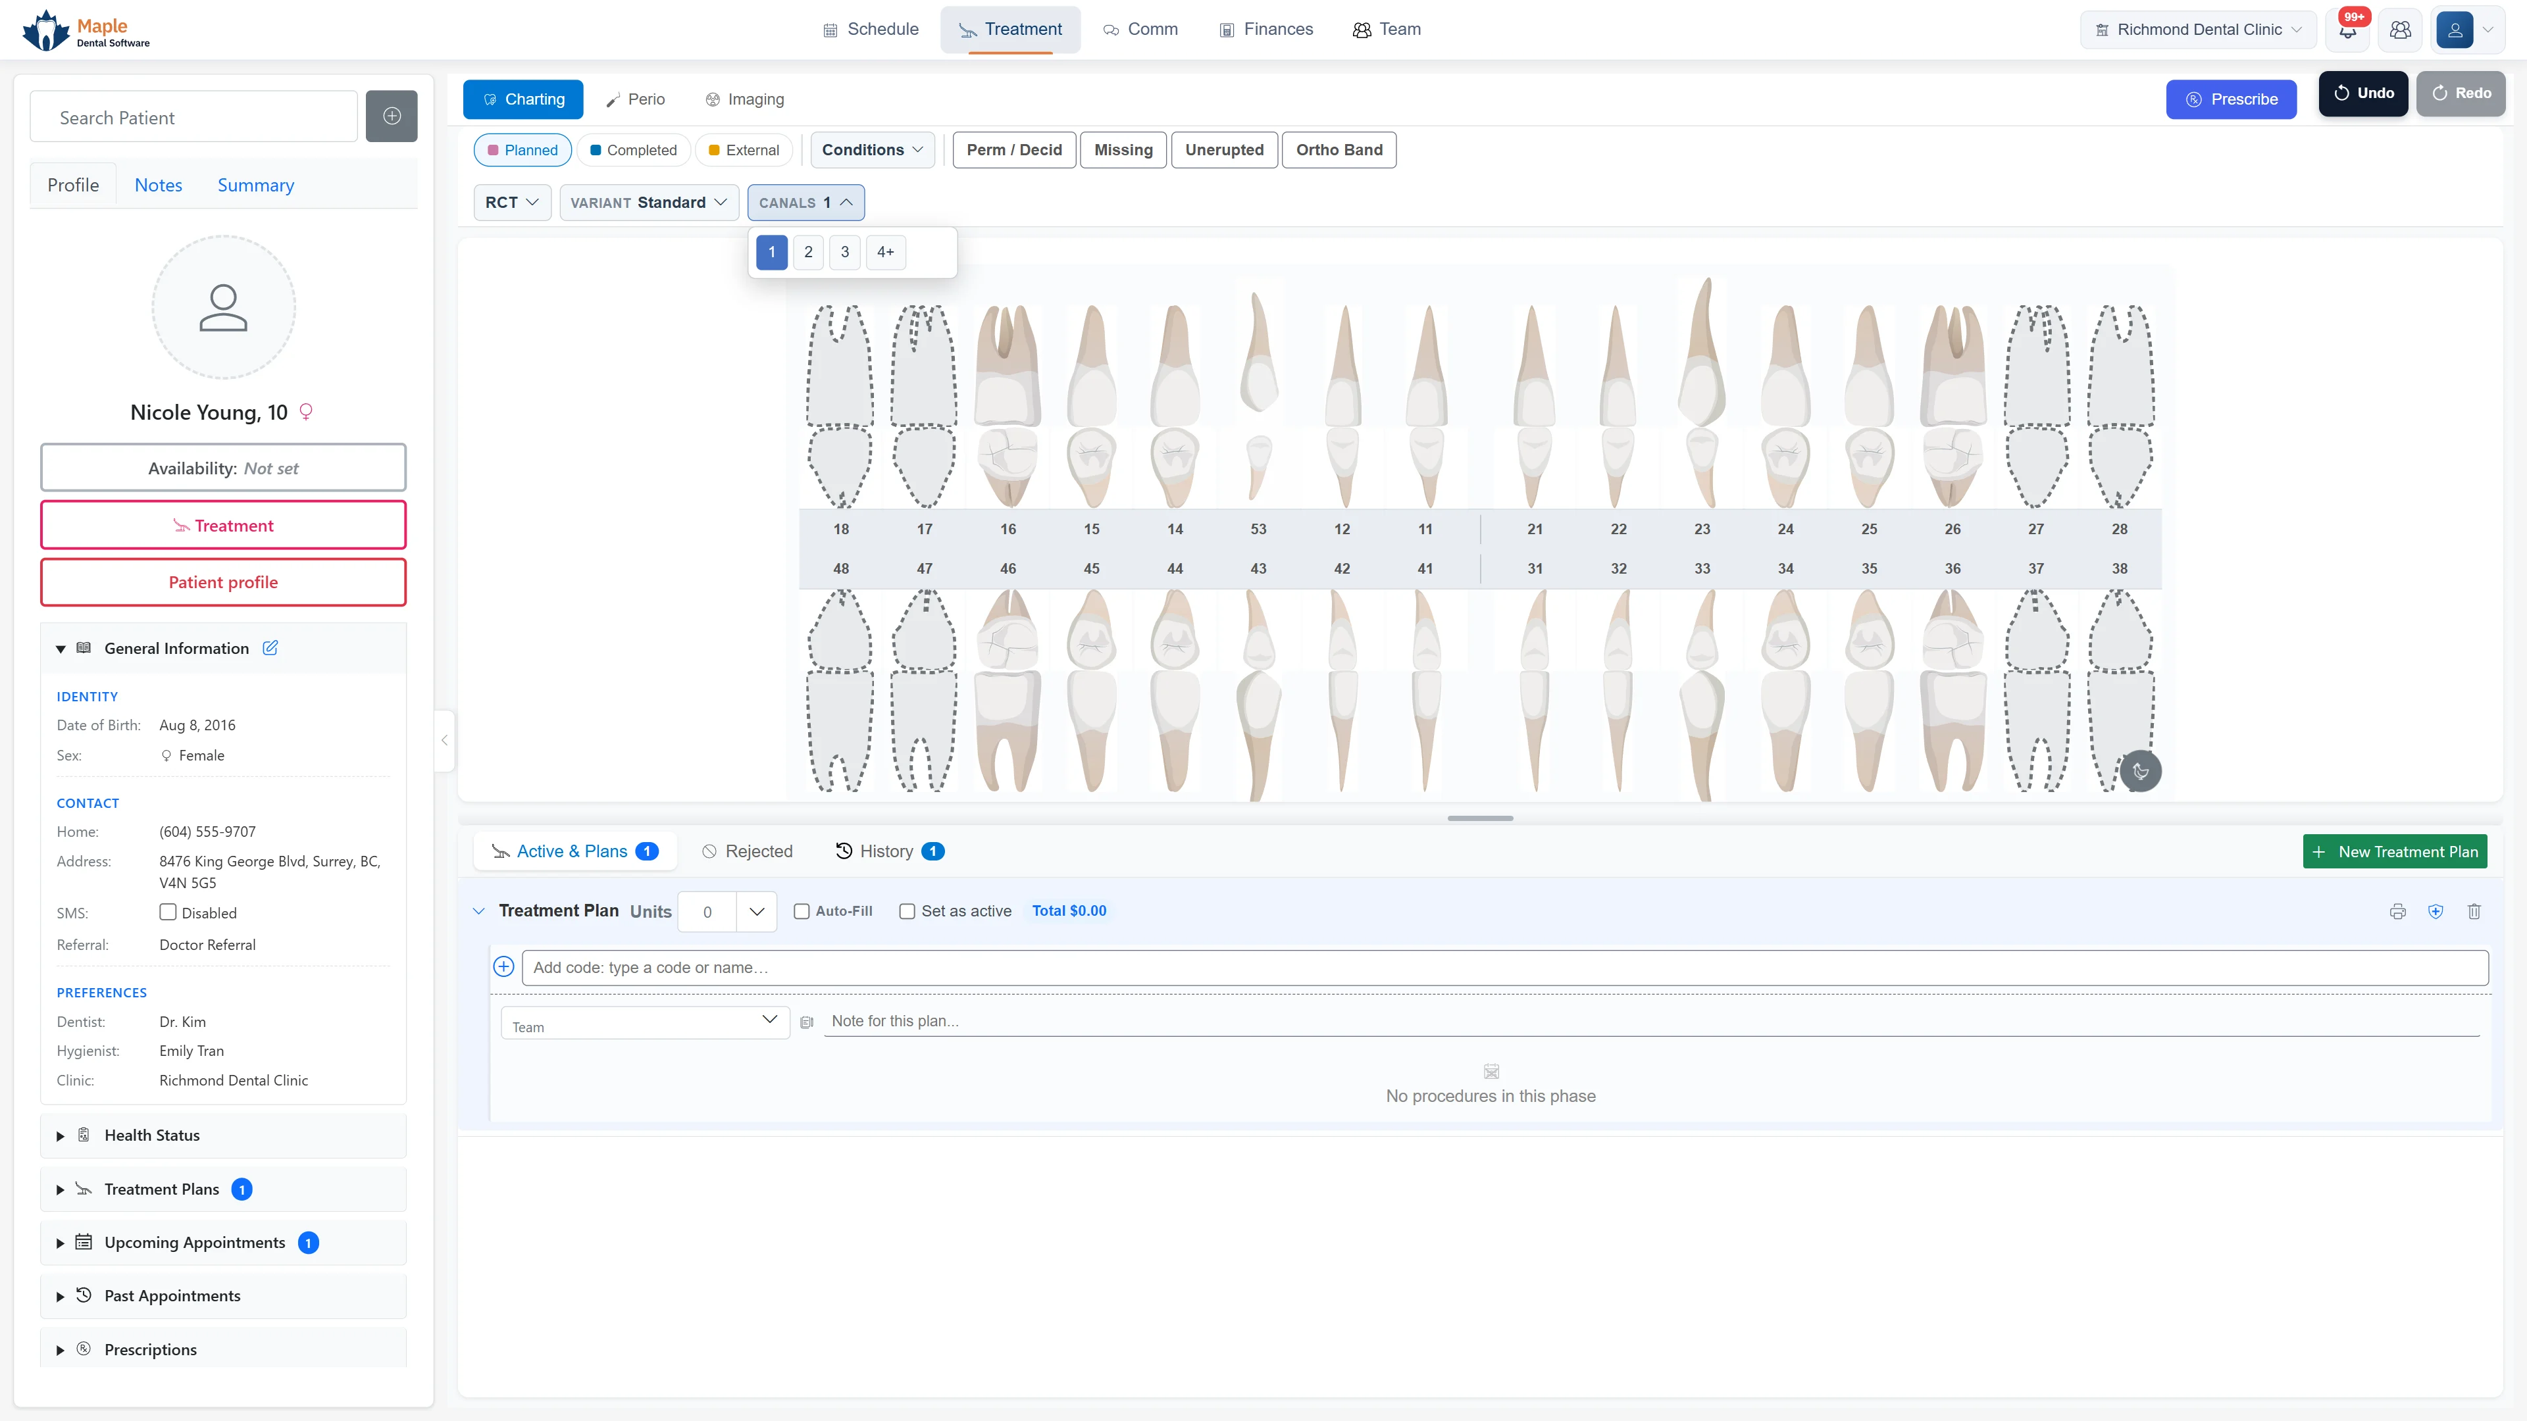Enable the Auto-Fill checkbox
Viewport: 2527px width, 1421px height.
pos(802,911)
